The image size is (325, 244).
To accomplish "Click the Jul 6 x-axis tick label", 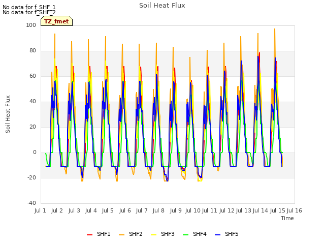I will tap(125, 210).
